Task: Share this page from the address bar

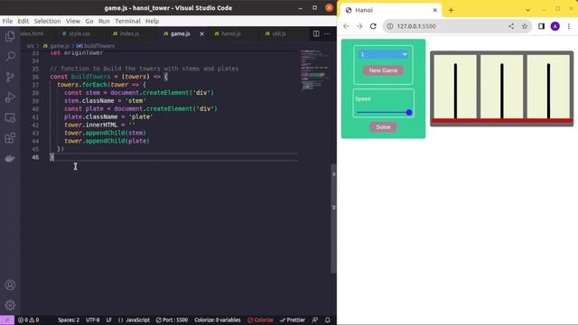Action: pos(511,26)
